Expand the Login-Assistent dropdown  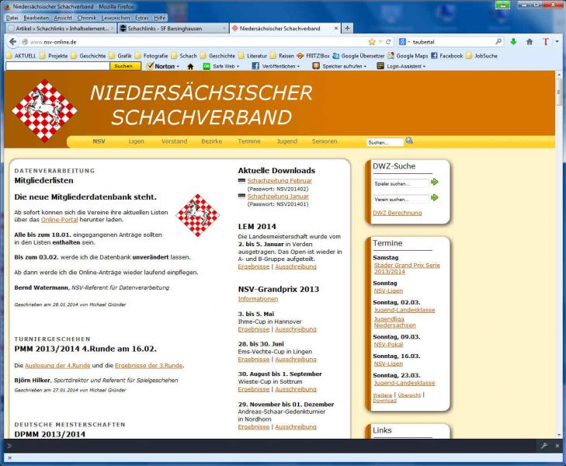pos(401,67)
